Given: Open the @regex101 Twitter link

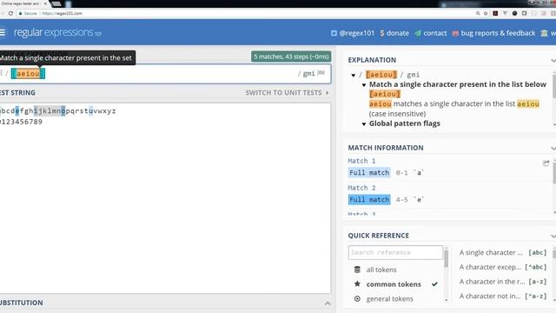Looking at the screenshot, I should (x=357, y=33).
